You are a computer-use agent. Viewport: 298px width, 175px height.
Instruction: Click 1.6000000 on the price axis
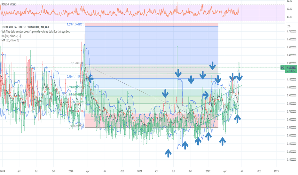point(291,39)
